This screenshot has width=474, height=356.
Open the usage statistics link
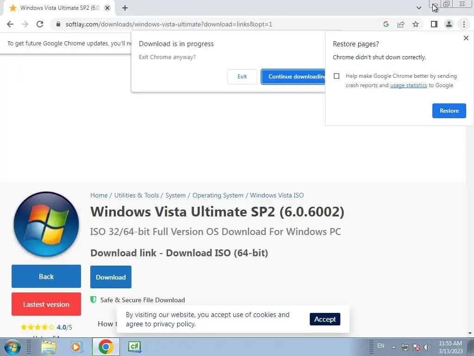point(408,85)
